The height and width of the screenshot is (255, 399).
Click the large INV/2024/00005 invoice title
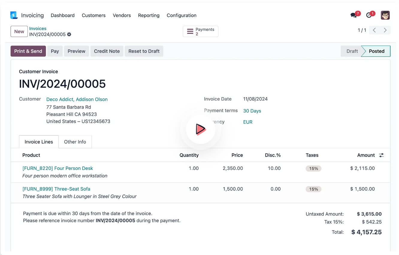tap(62, 84)
